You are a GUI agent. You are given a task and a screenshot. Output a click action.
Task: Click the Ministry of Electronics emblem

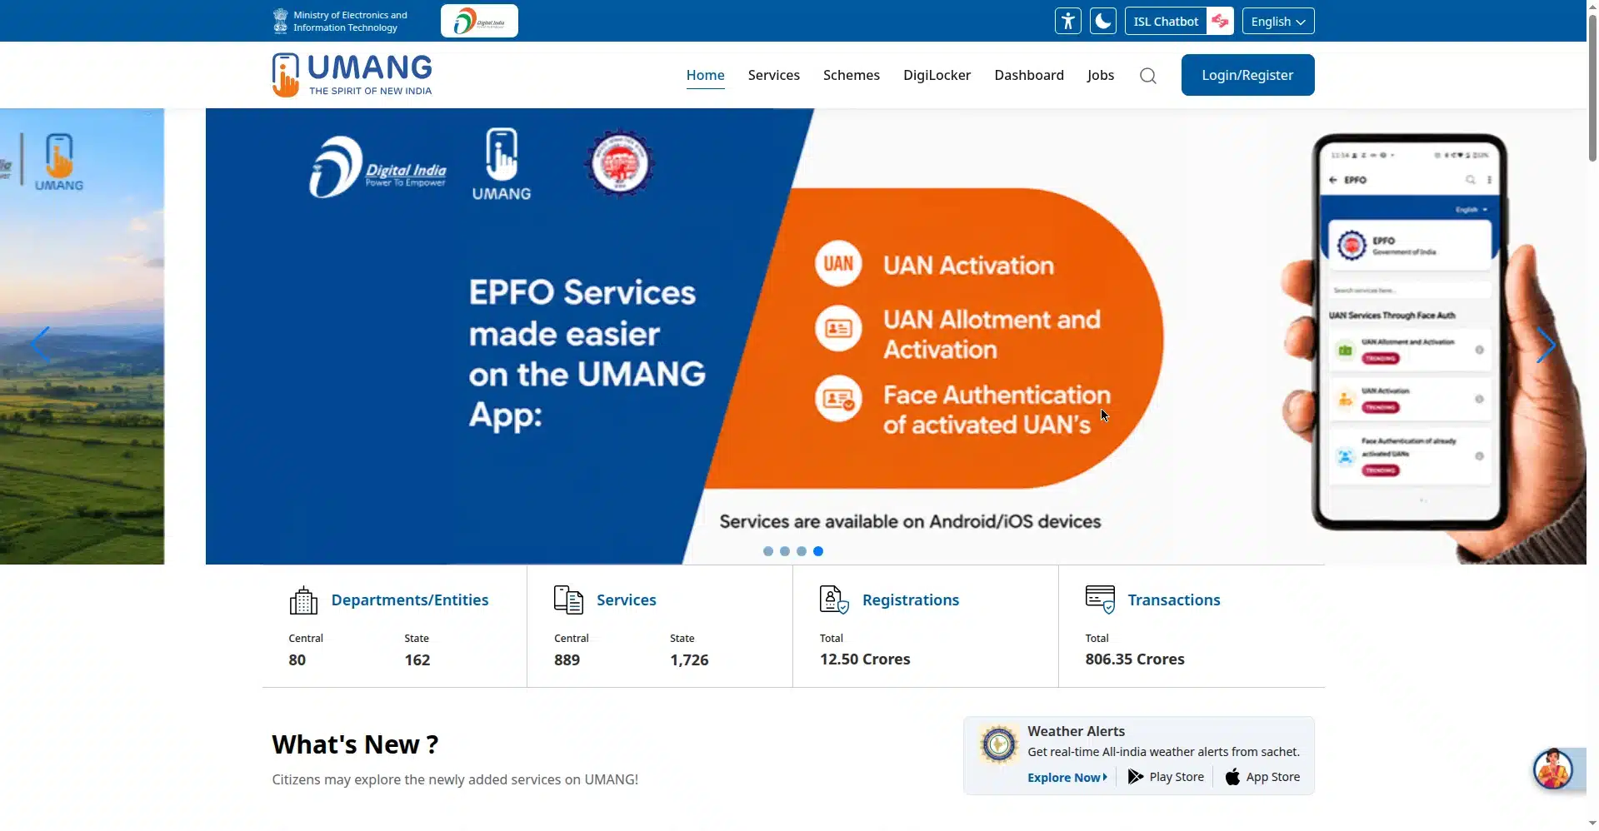coord(281,21)
